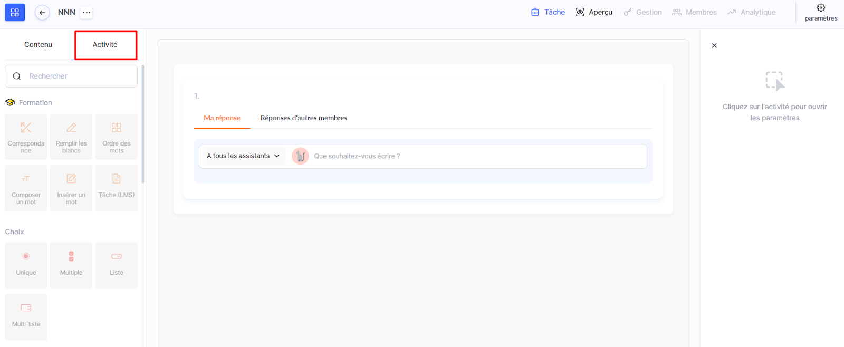This screenshot has width=844, height=347.
Task: Go back using the arrow button
Action: [42, 13]
